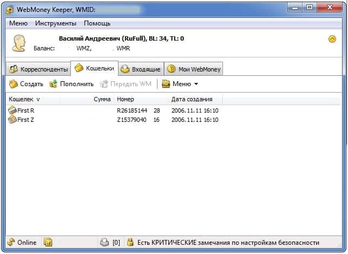Click the Online status icon
The image size is (348, 254).
tap(11, 242)
